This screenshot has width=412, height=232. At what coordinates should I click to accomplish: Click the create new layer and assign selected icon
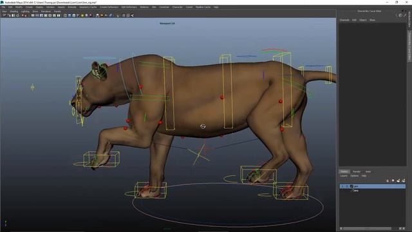(x=404, y=180)
